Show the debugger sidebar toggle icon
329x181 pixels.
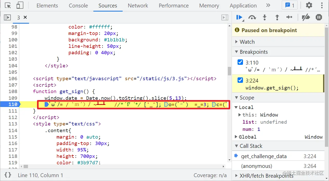point(225,17)
